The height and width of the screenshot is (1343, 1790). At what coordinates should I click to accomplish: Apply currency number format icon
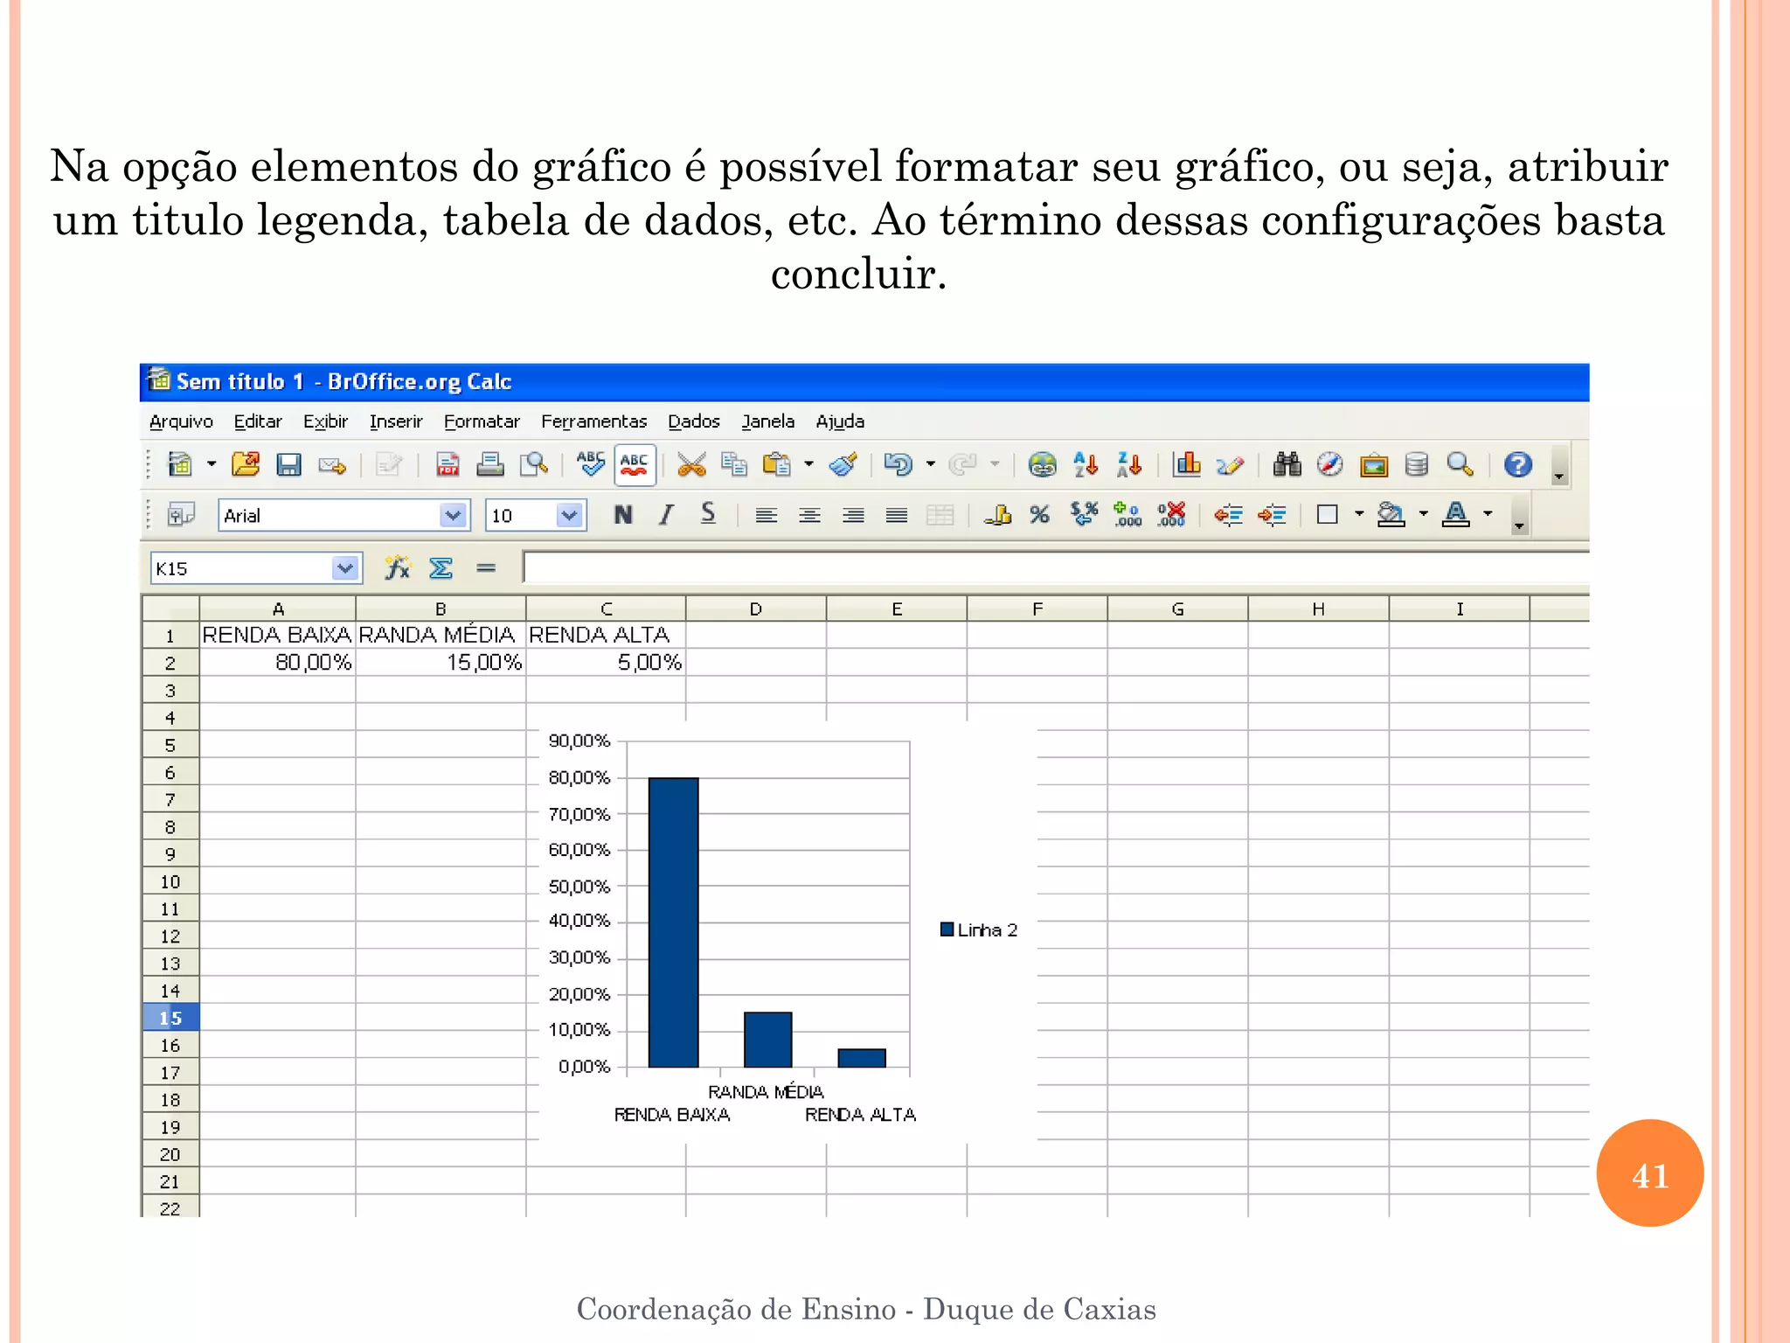coord(997,515)
